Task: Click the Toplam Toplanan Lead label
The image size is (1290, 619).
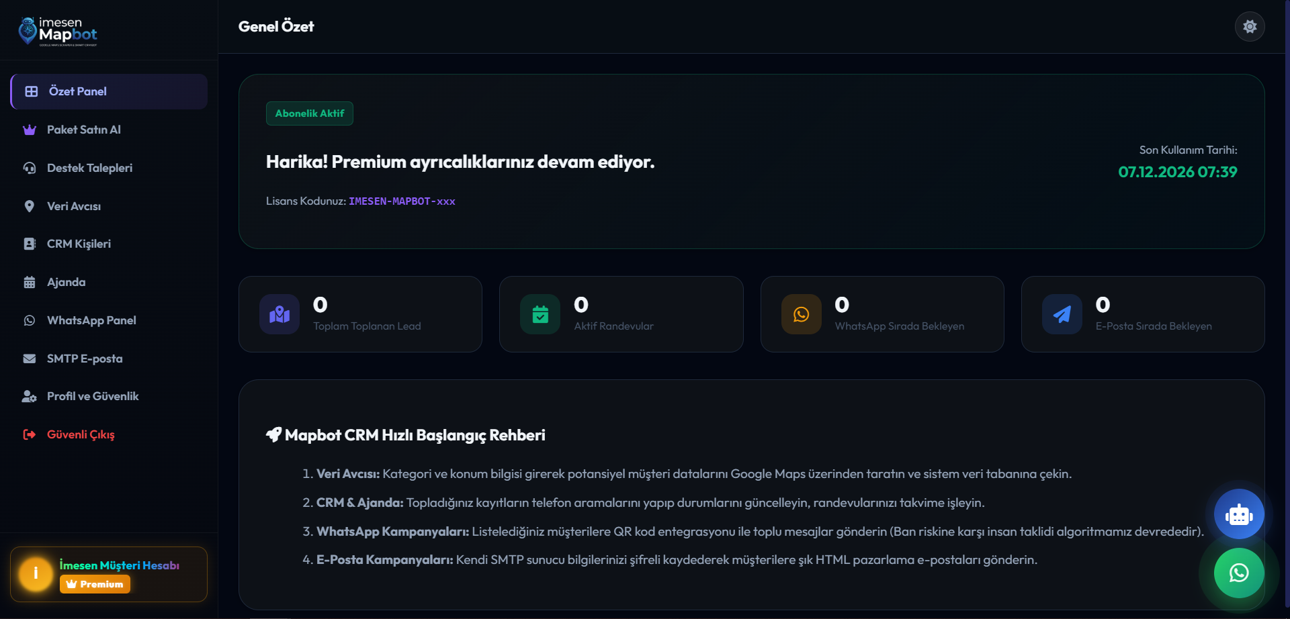Action: [x=367, y=326]
